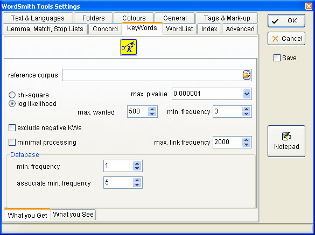
Task: Increase max. wanted value with up arrow
Action: tap(152, 109)
